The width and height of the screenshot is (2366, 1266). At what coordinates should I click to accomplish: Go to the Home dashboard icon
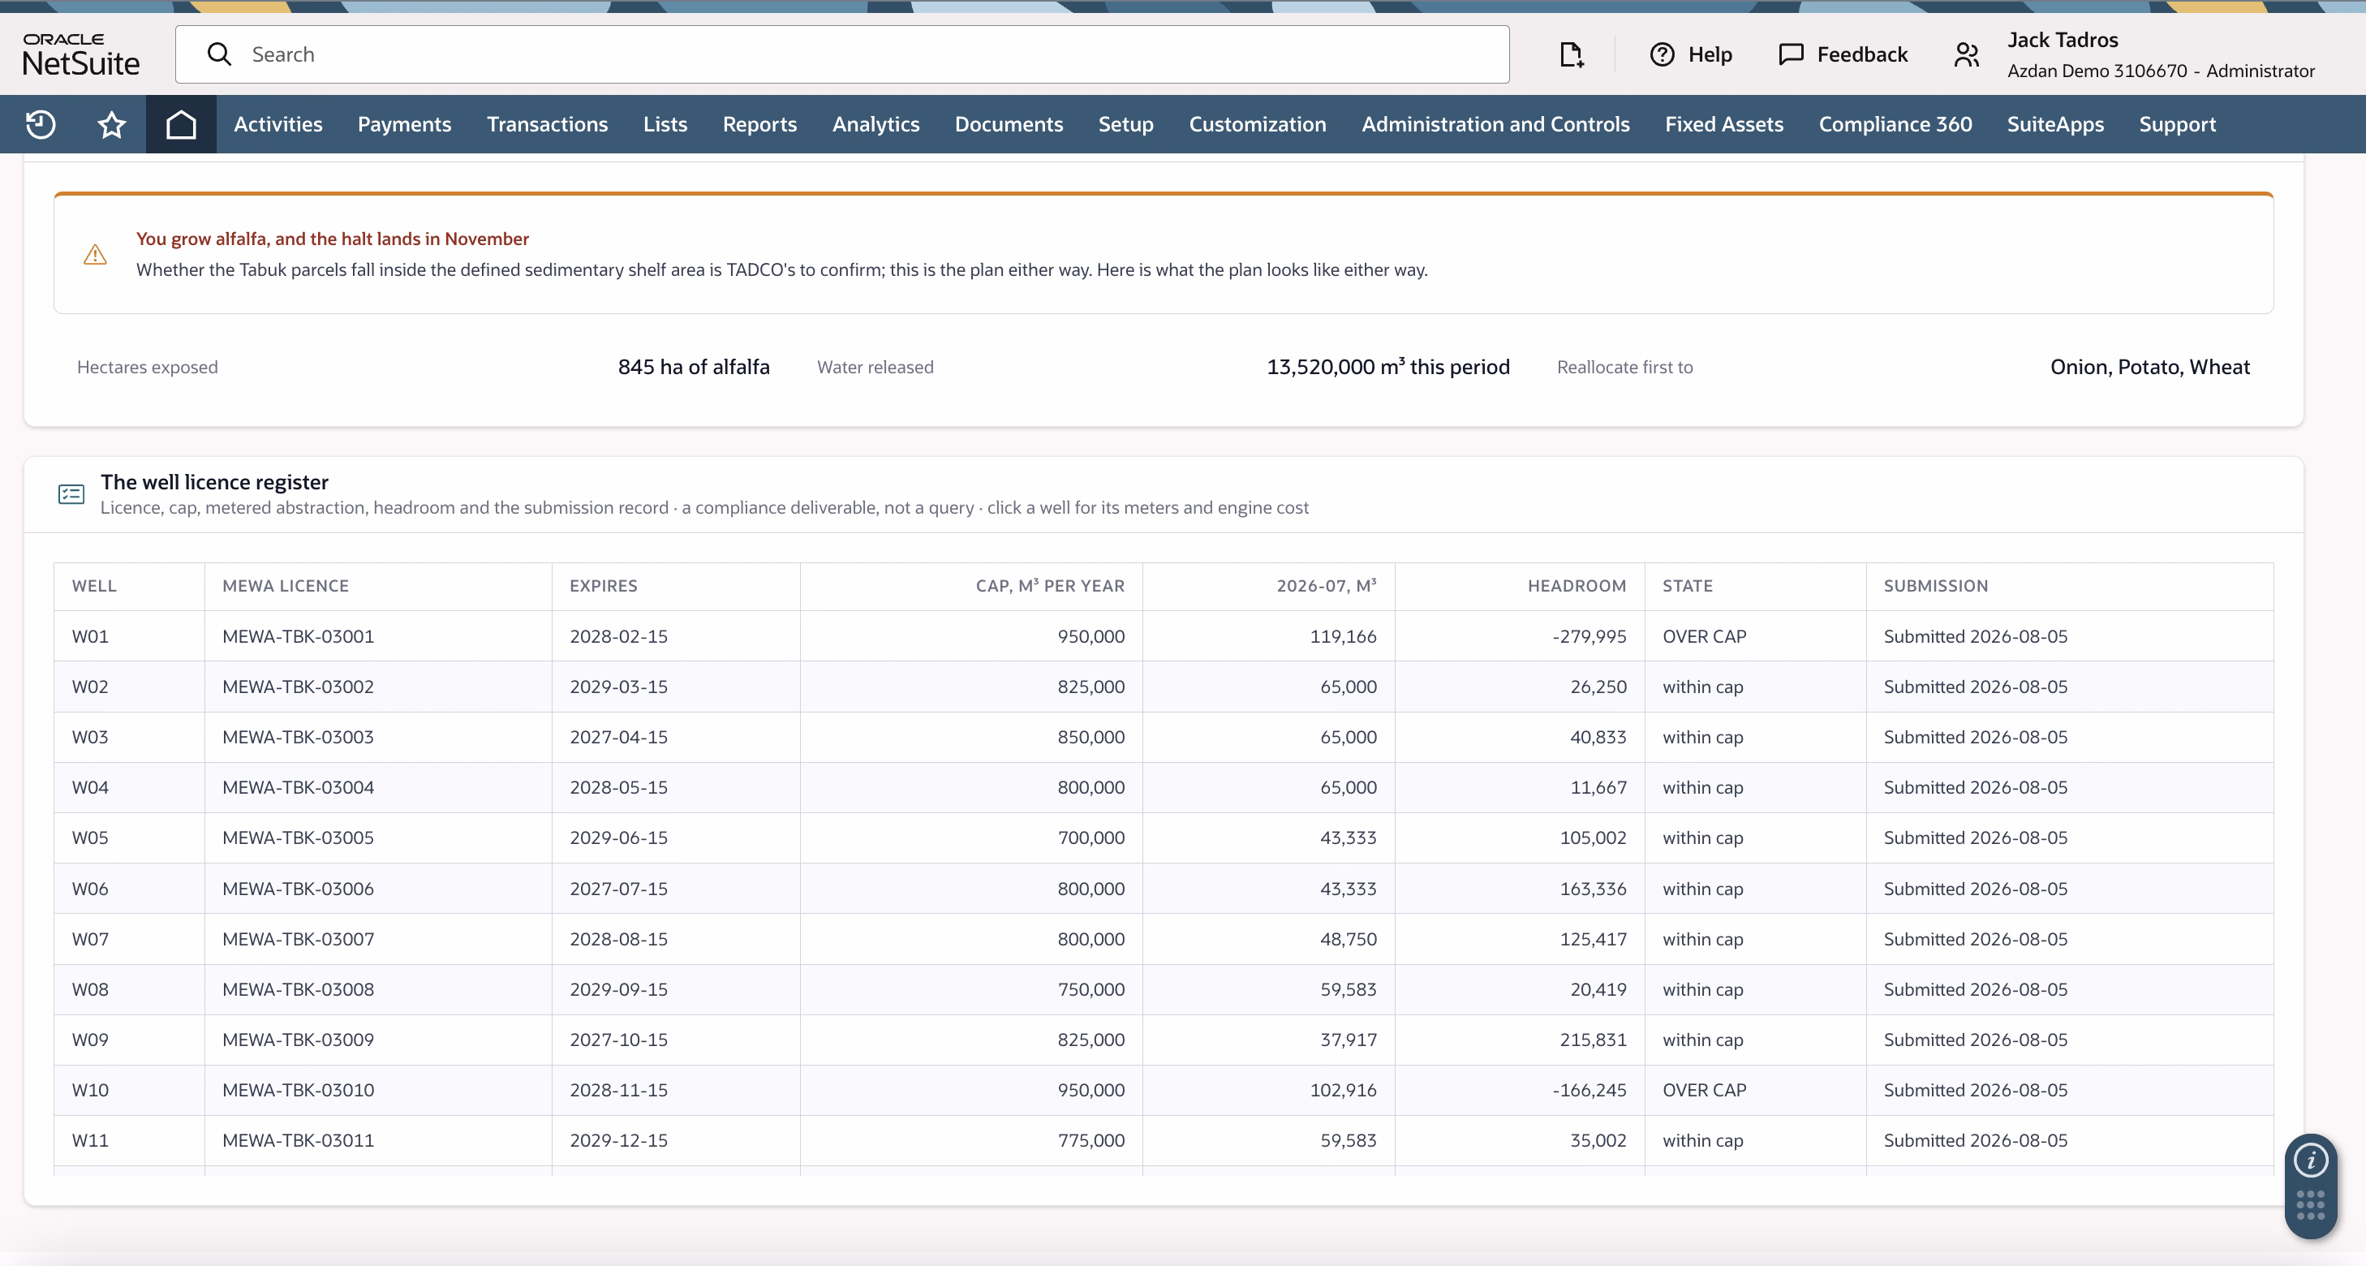tap(181, 124)
